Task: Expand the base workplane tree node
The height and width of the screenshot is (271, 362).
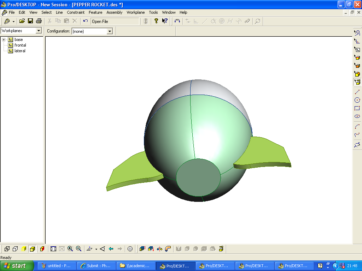Action: tap(4, 40)
